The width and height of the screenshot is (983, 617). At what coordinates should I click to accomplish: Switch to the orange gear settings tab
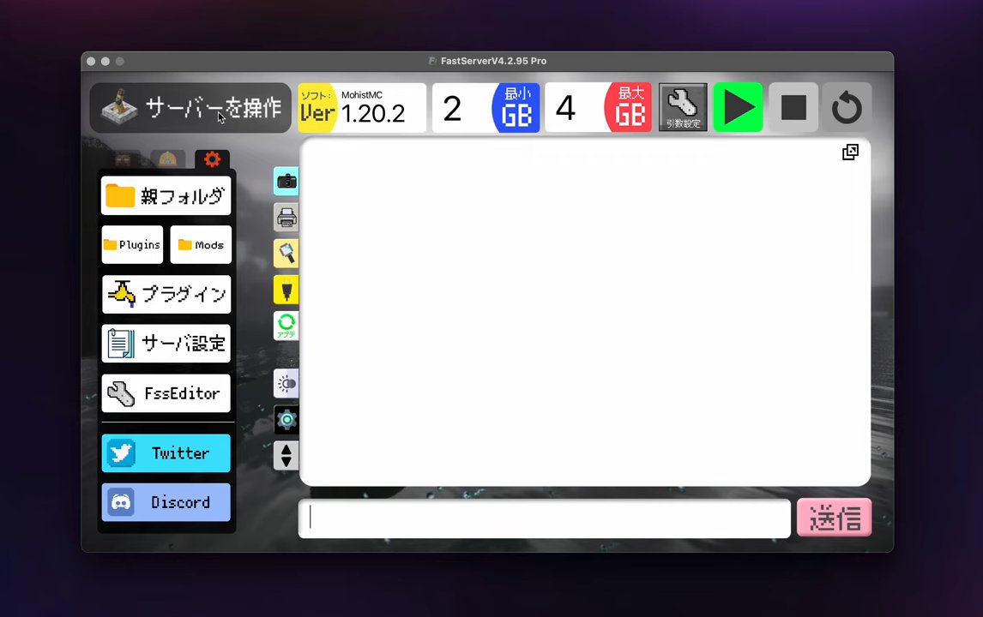coord(212,159)
